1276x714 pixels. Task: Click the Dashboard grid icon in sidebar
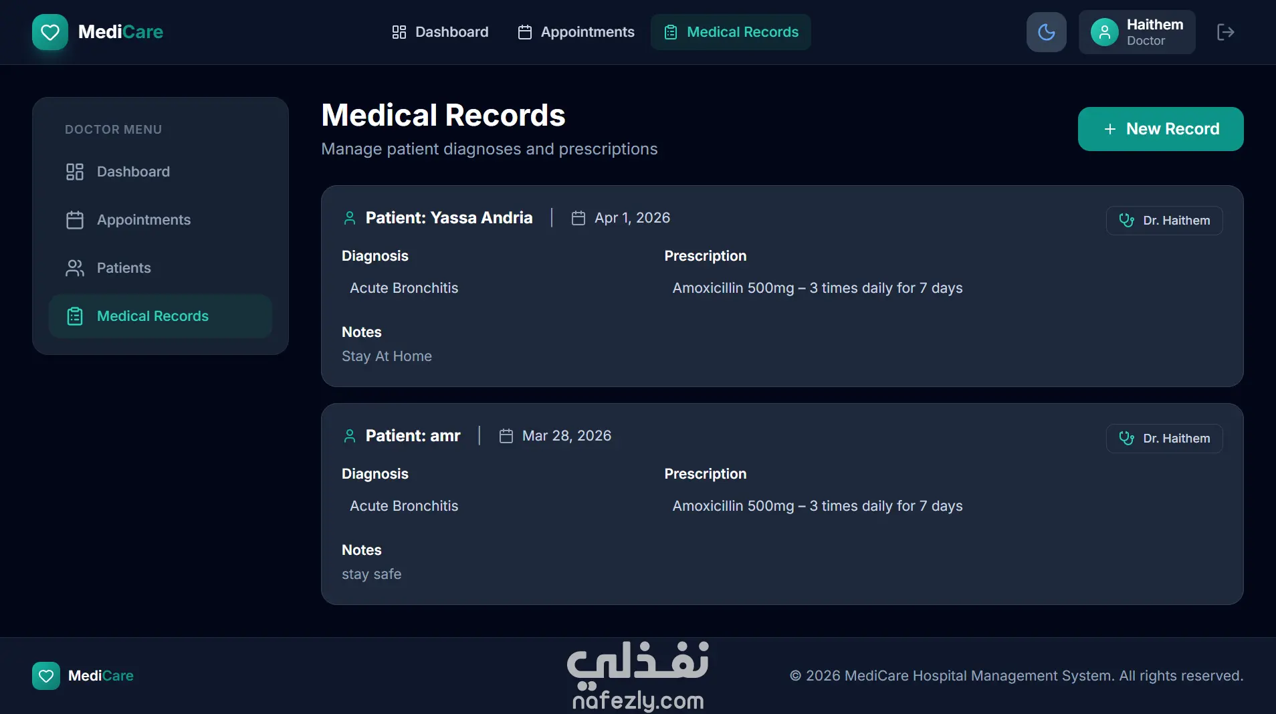point(75,172)
